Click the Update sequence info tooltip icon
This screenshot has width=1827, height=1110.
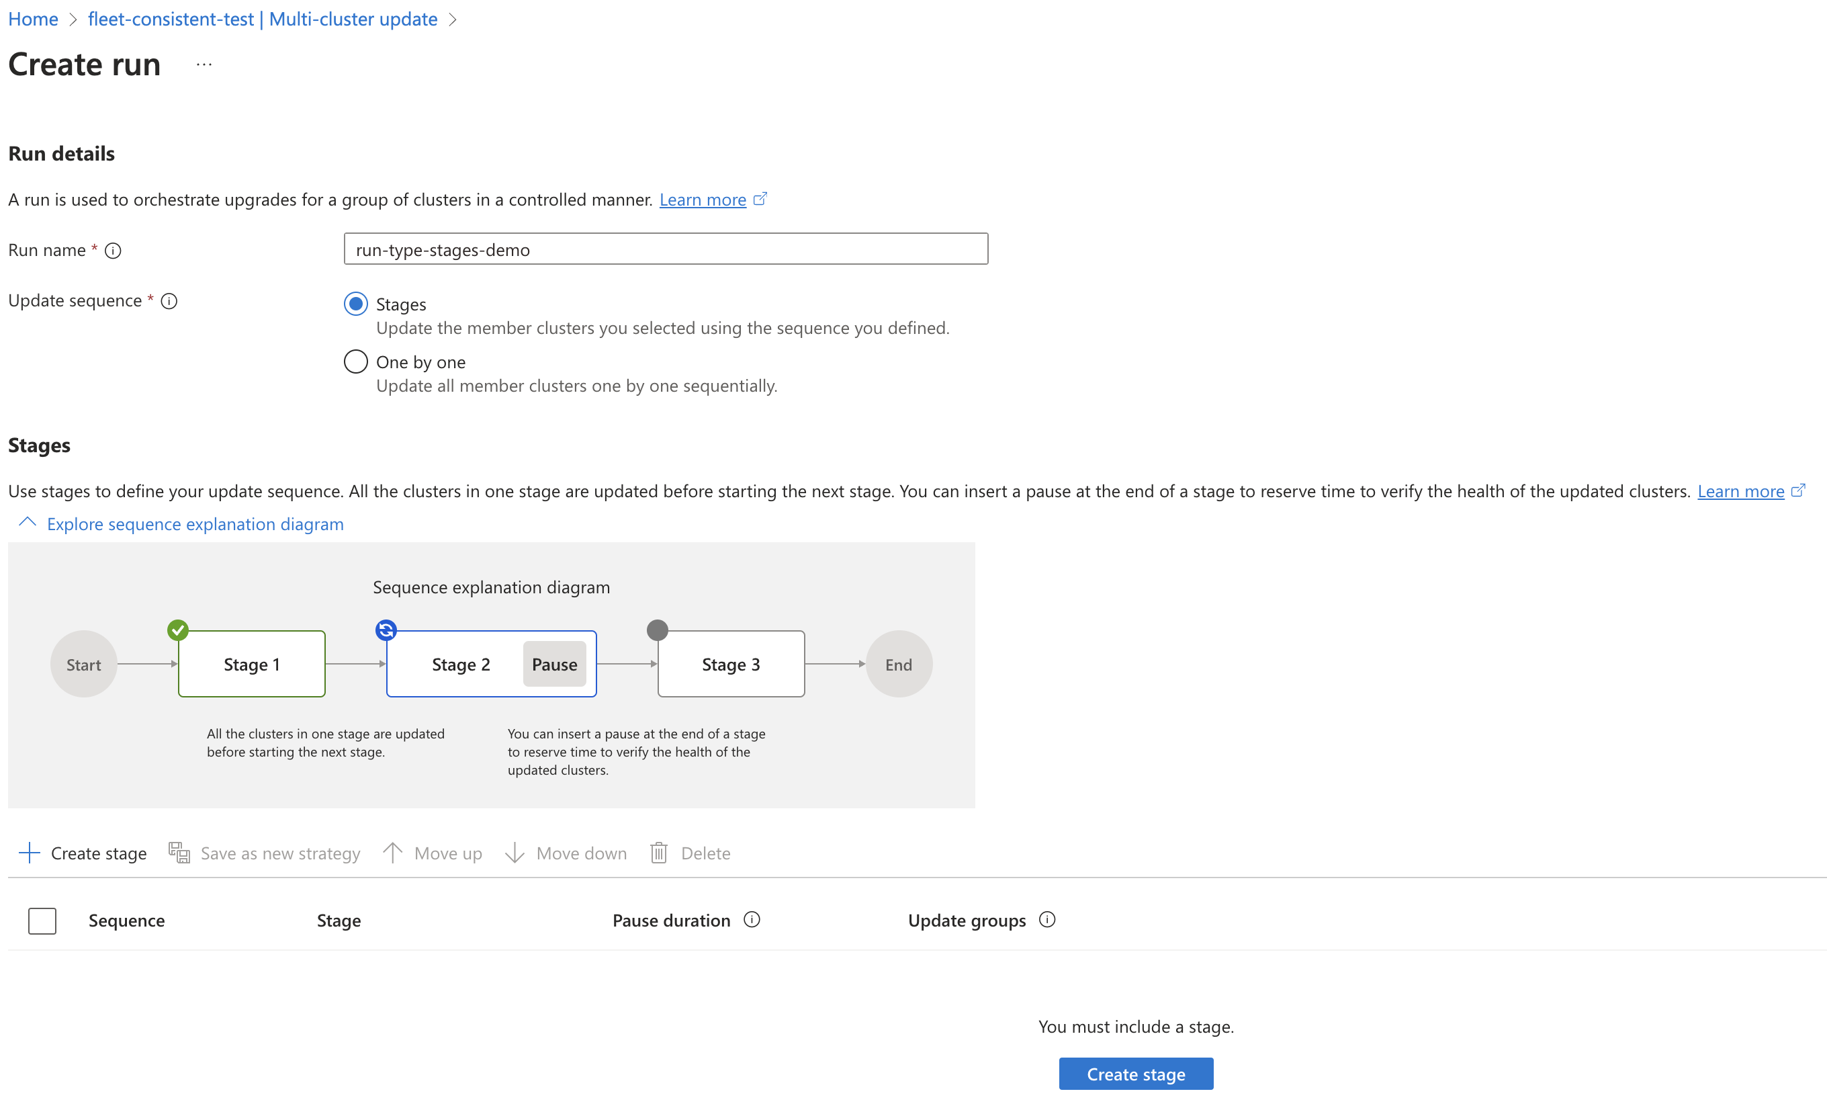(170, 302)
